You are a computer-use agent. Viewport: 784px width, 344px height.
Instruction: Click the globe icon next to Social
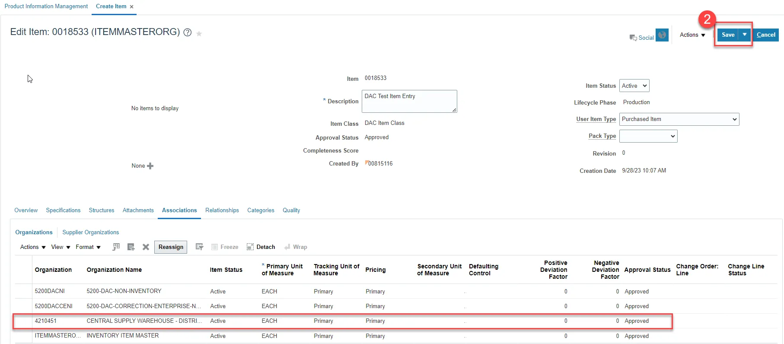pyautogui.click(x=662, y=35)
